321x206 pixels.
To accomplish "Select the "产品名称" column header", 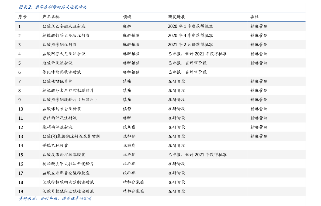I will coord(51,17).
